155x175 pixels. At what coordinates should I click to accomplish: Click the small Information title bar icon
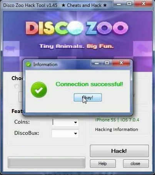(x=28, y=64)
